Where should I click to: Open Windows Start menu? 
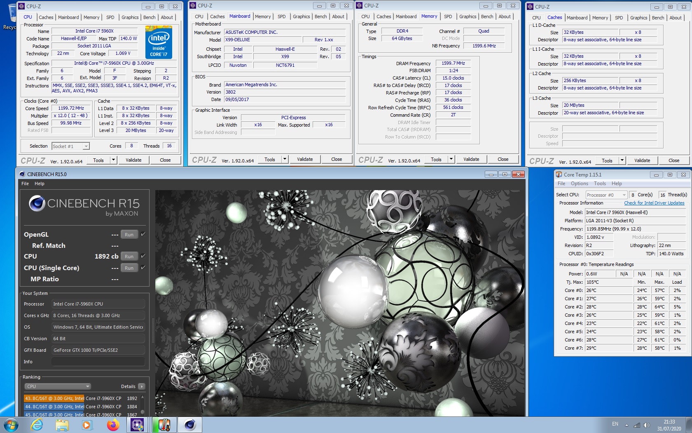(11, 425)
